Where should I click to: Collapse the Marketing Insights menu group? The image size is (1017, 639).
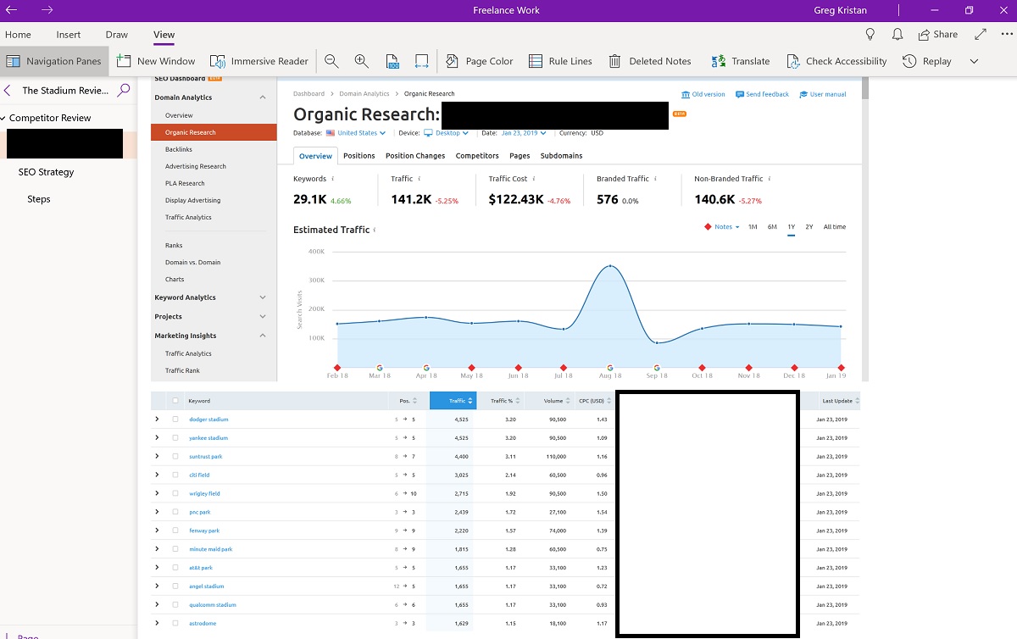[x=263, y=336]
